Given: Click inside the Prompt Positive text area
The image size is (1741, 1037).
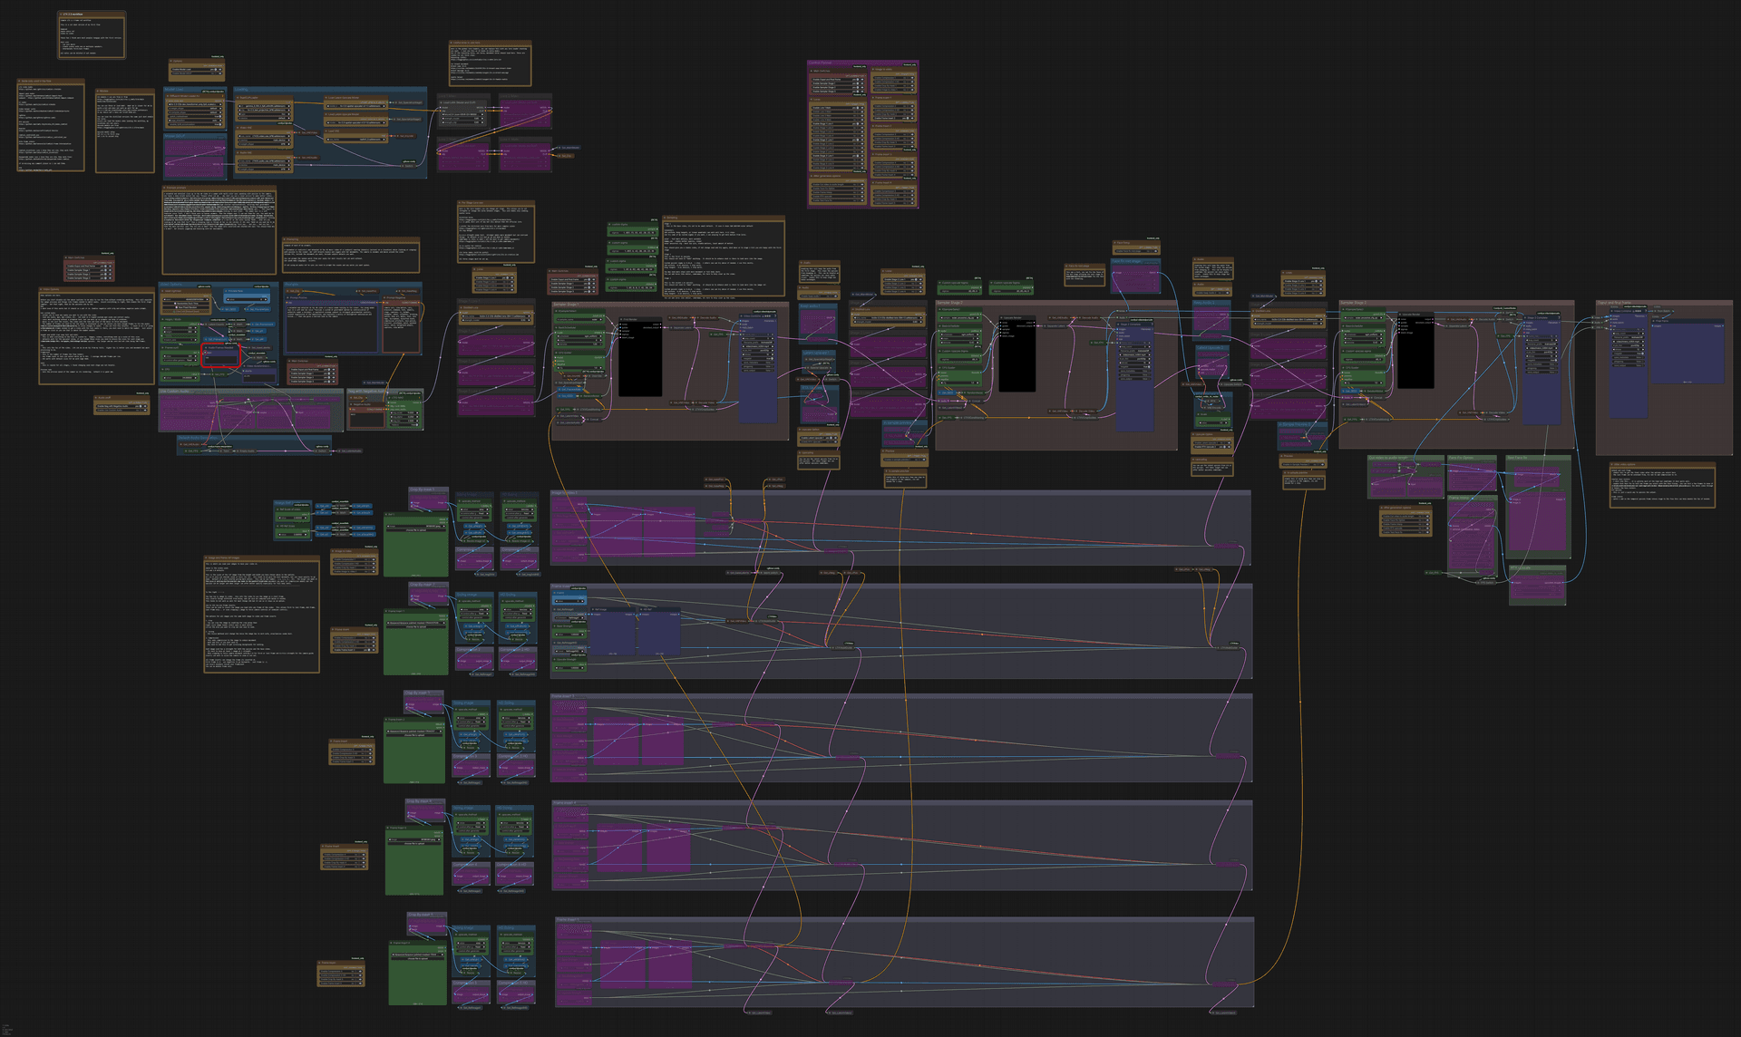Looking at the screenshot, I should coord(332,328).
